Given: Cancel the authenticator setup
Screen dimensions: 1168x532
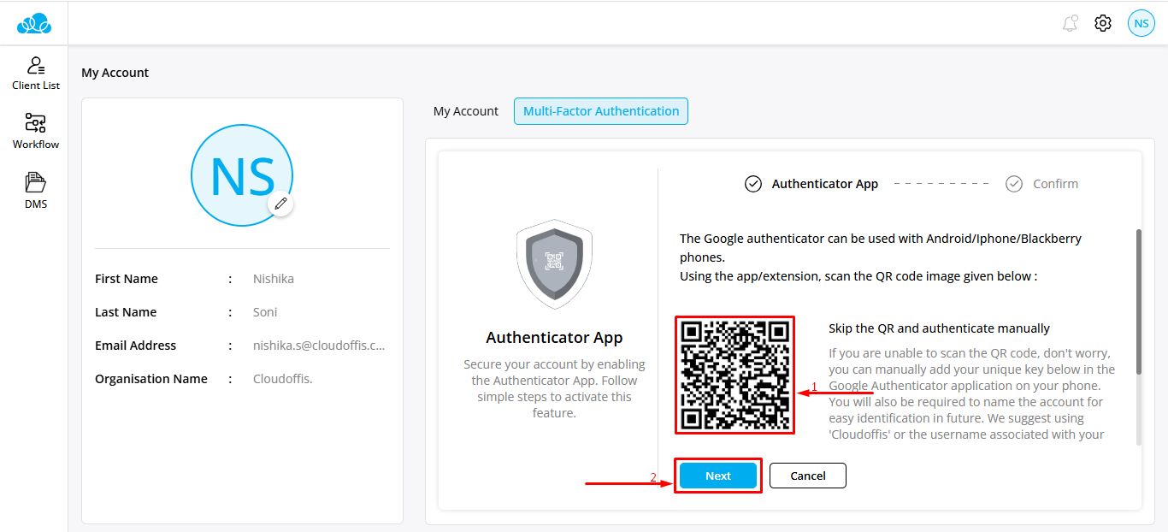Looking at the screenshot, I should coord(808,476).
